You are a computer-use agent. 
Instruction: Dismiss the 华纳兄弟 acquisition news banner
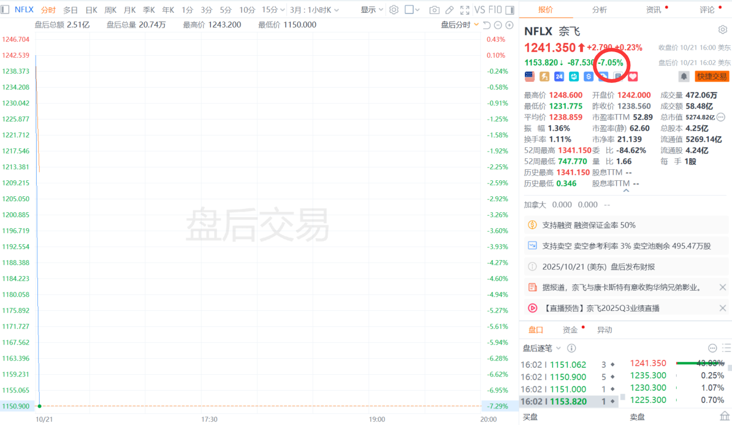point(722,287)
